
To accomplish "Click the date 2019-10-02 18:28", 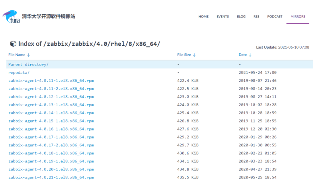I will (257, 105).
